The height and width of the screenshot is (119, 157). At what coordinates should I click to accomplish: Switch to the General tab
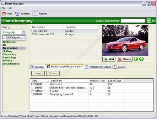37,67
